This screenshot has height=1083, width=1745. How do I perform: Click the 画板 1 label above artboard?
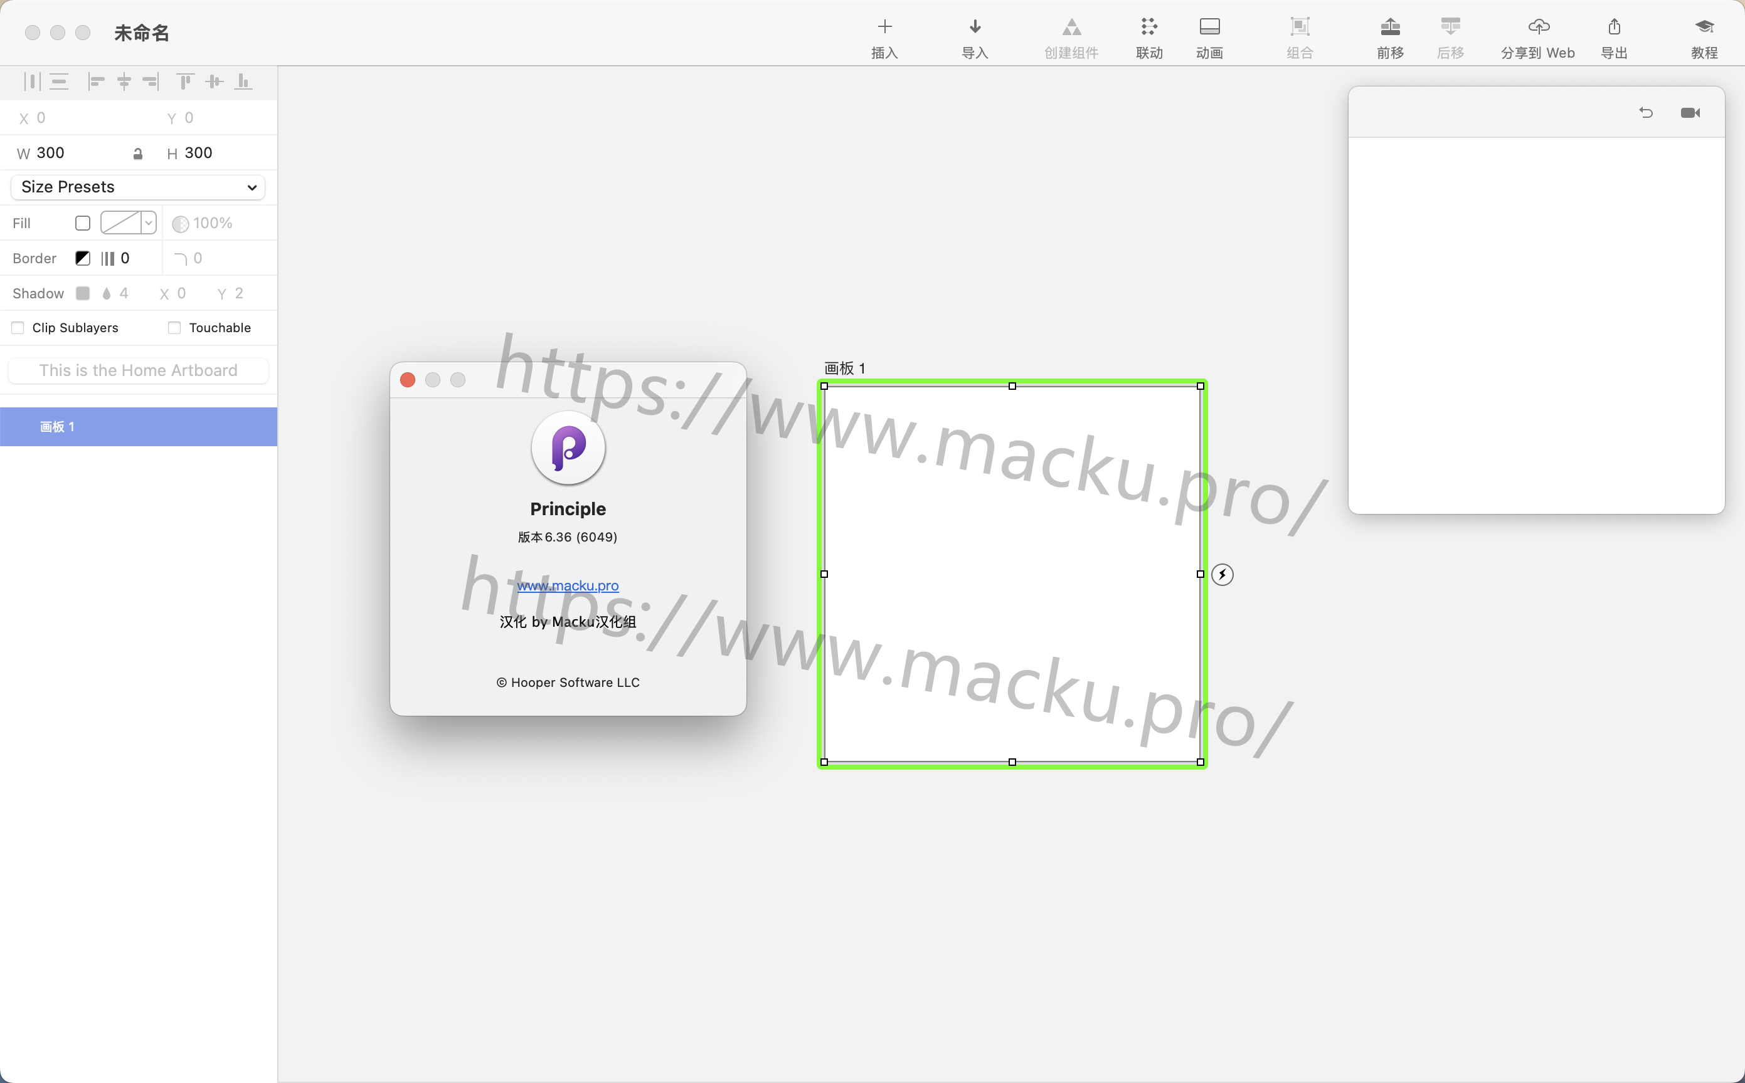tap(845, 368)
